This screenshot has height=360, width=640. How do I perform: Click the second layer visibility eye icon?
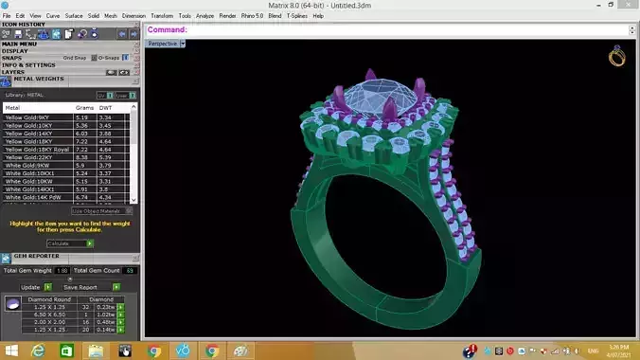[124, 72]
